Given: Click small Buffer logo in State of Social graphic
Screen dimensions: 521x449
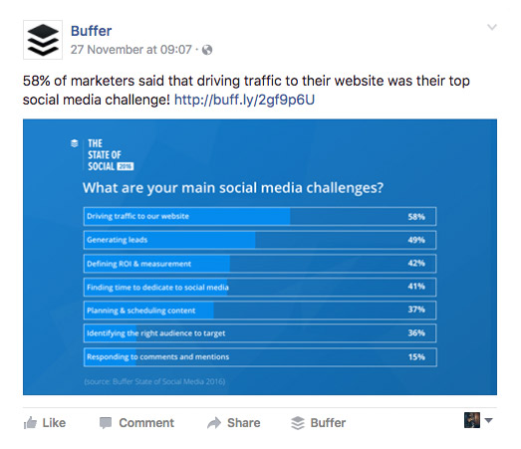Looking at the screenshot, I should [x=75, y=143].
